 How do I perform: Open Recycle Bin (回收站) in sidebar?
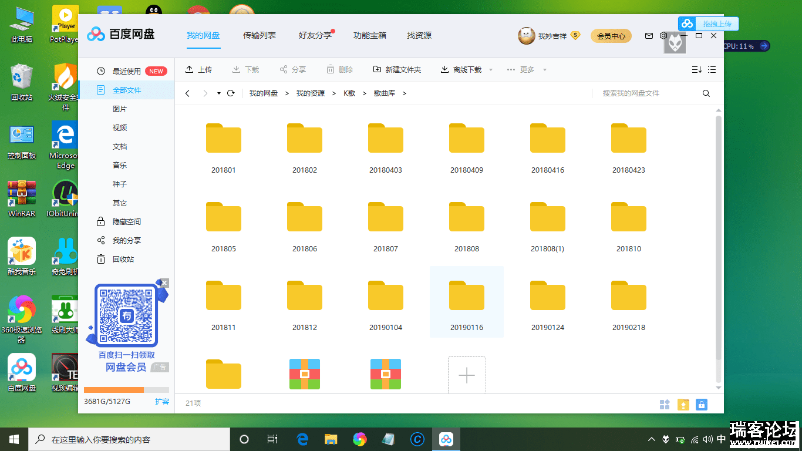[x=123, y=259]
